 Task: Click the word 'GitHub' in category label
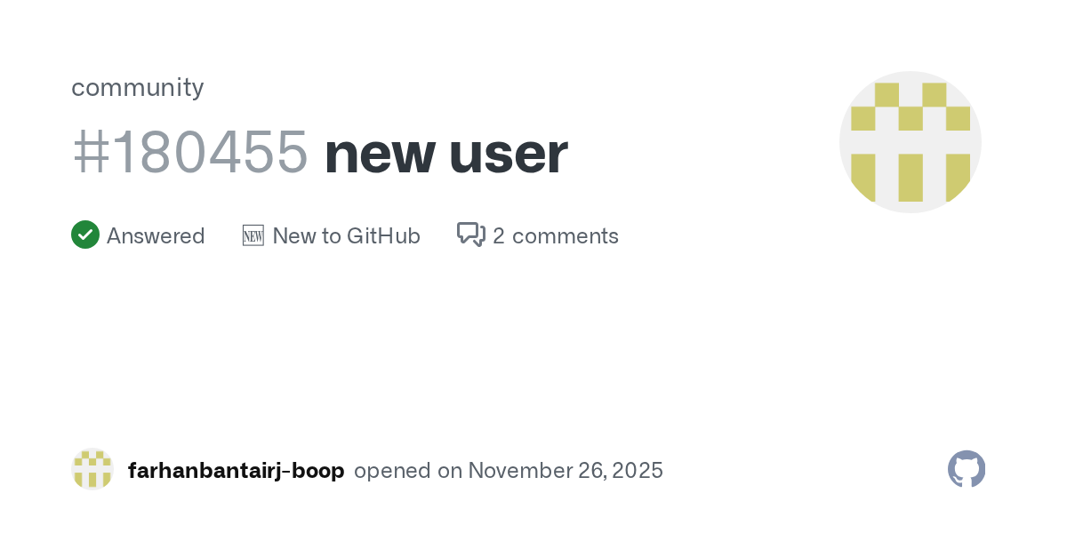(x=383, y=236)
